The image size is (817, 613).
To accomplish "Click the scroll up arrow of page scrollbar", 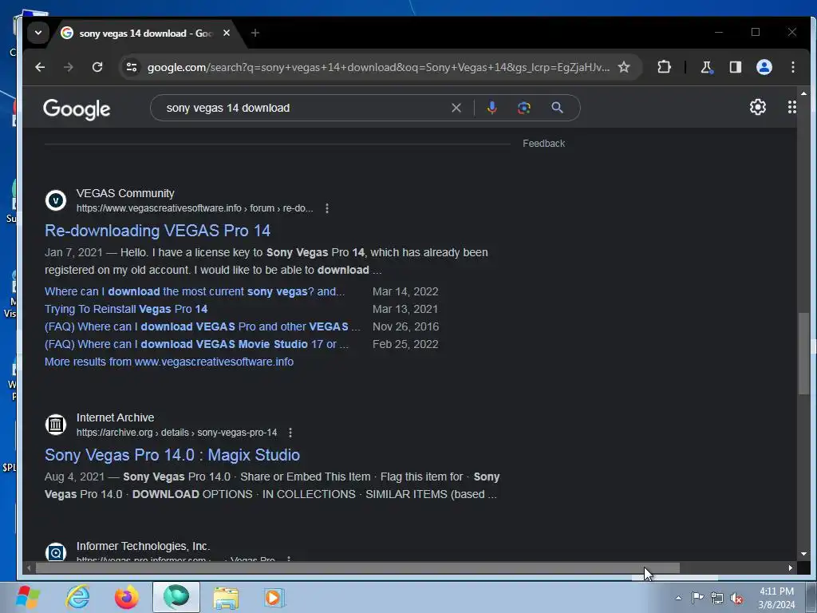I will 804,93.
